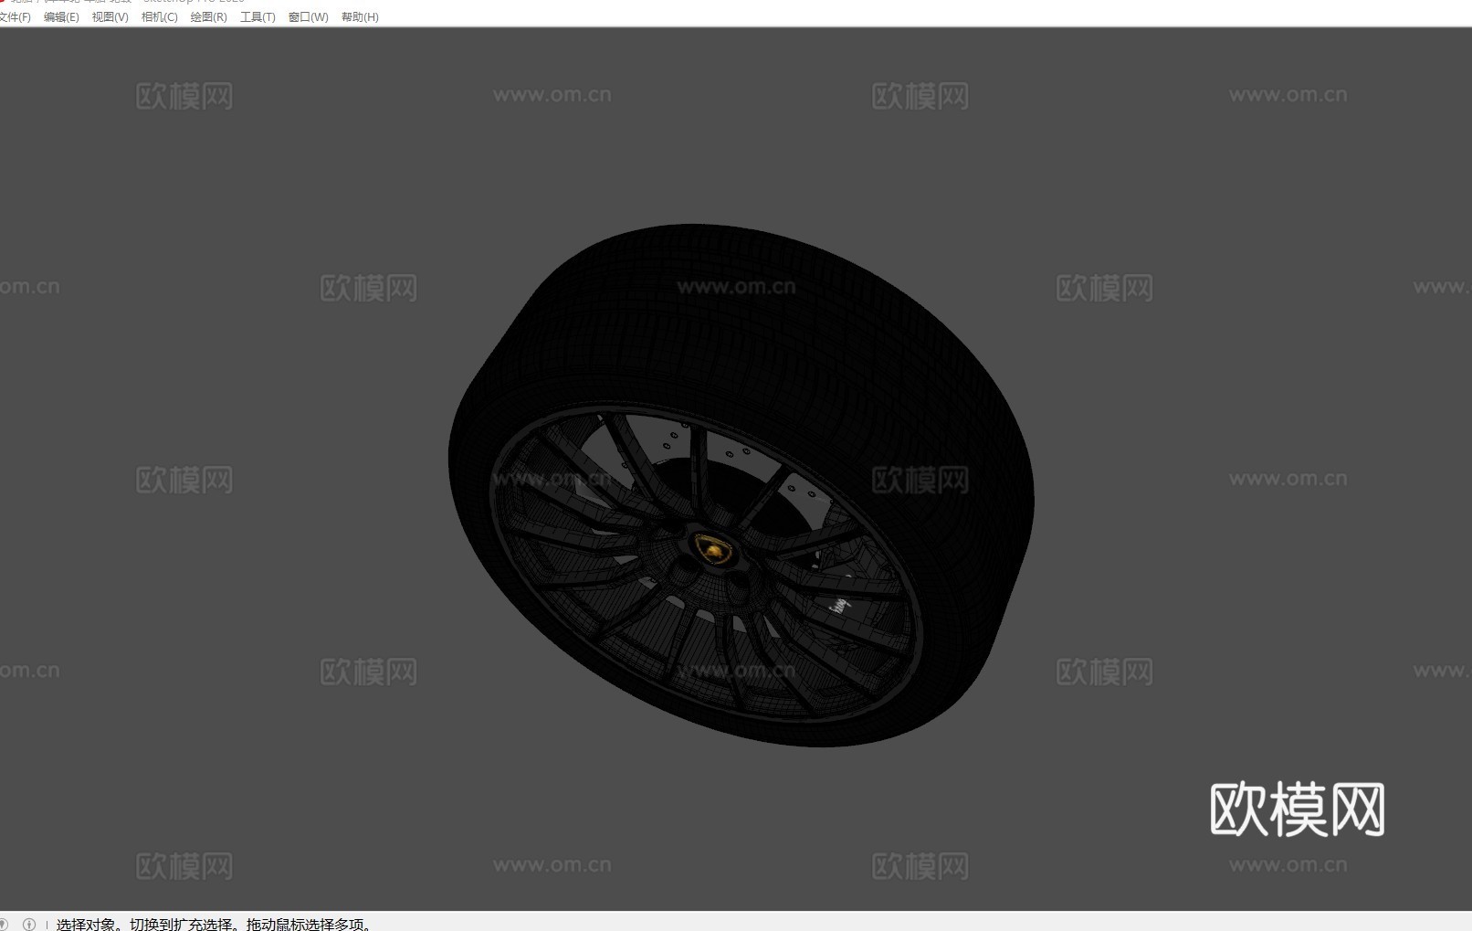Open the 绘图(R) menu
Screen dimensions: 1472x931
point(208,17)
